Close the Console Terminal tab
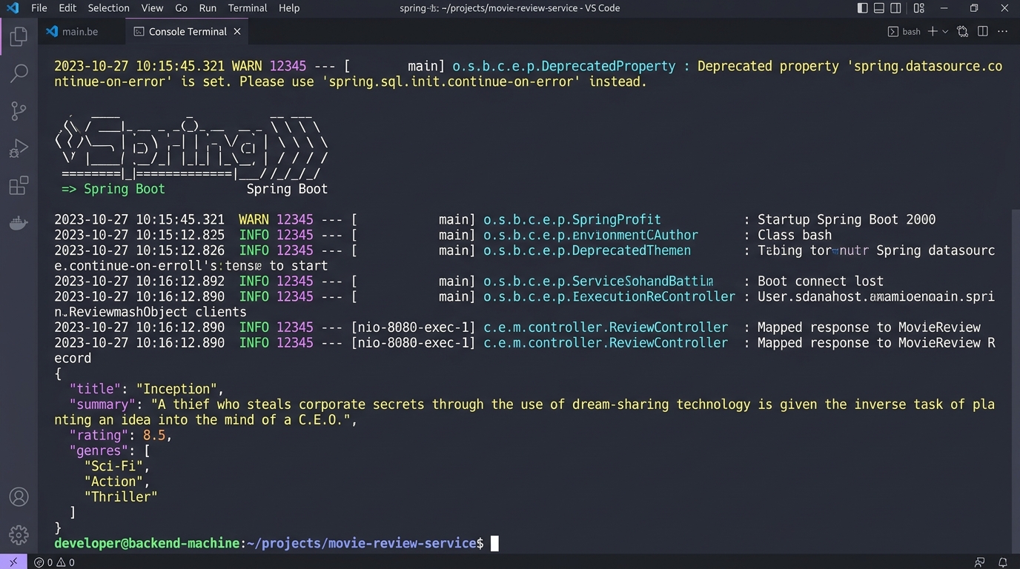1020x569 pixels. [237, 31]
